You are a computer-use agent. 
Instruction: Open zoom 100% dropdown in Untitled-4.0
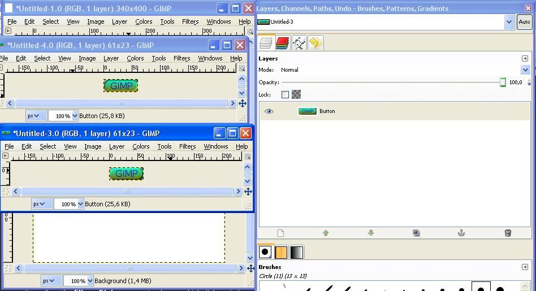(x=75, y=116)
